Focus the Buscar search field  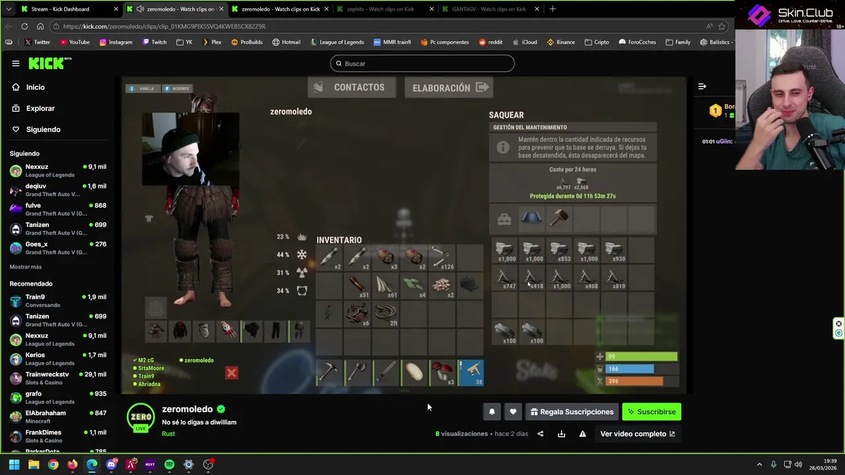tap(422, 63)
